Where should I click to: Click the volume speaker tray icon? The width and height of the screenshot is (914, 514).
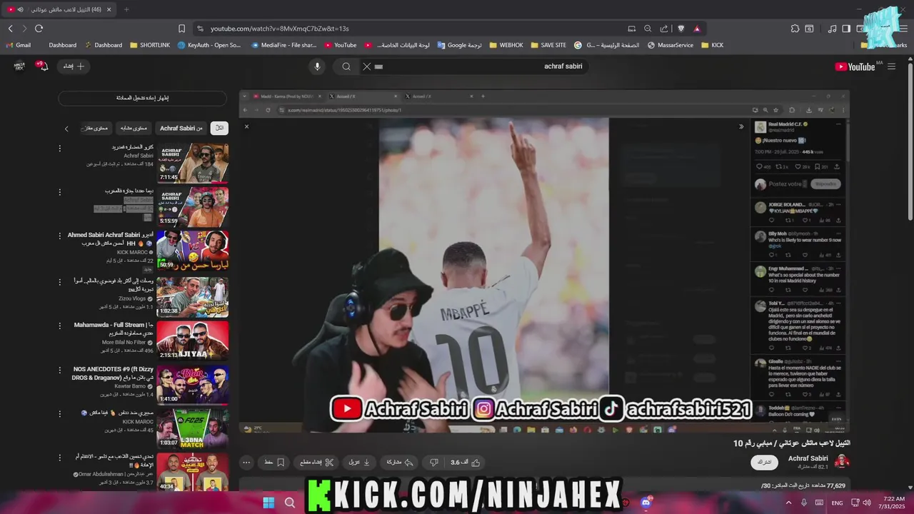865,503
